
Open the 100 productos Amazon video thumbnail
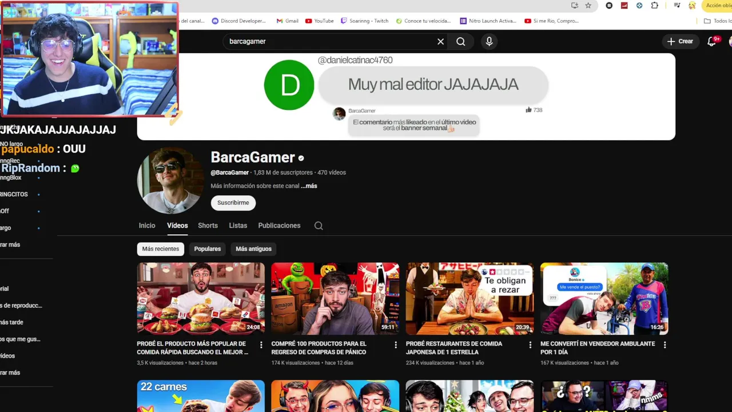[x=335, y=298]
